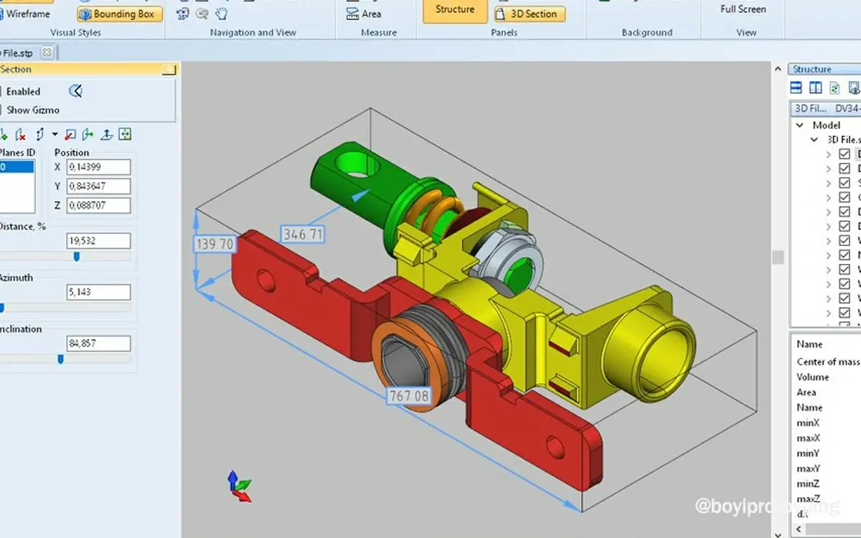The image size is (861, 538).
Task: Click the flip section icon beside Enabled
Action: [75, 91]
